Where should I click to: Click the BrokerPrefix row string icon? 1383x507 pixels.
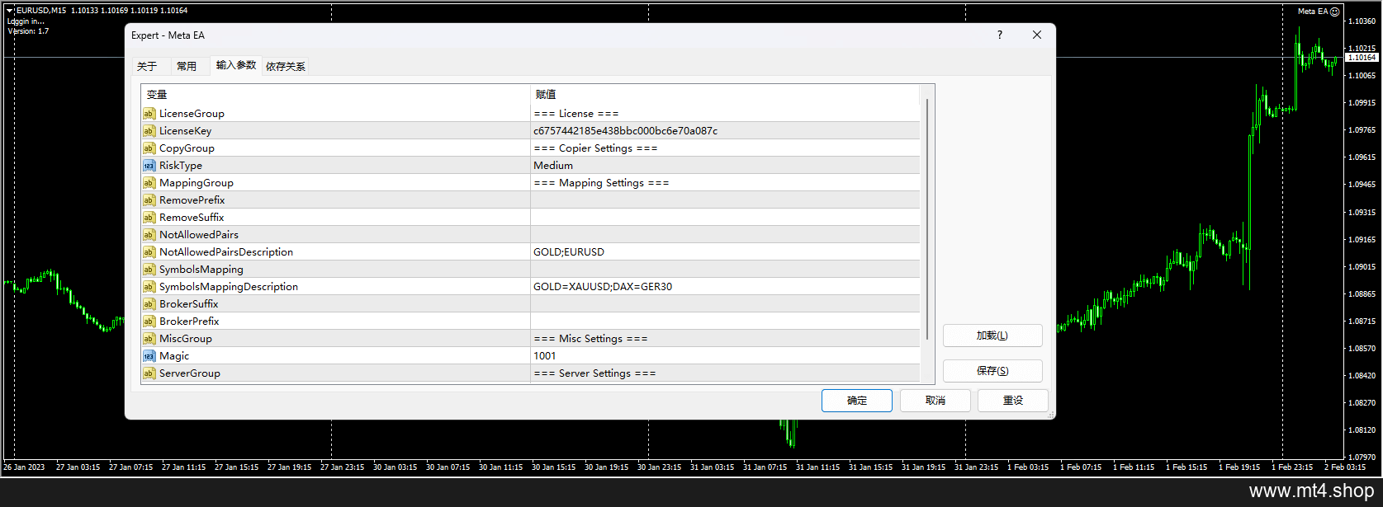click(149, 322)
